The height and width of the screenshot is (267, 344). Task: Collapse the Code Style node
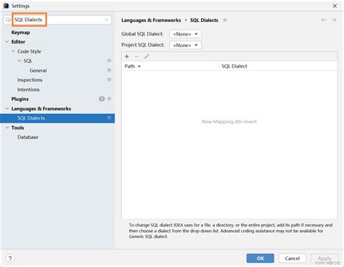13,52
